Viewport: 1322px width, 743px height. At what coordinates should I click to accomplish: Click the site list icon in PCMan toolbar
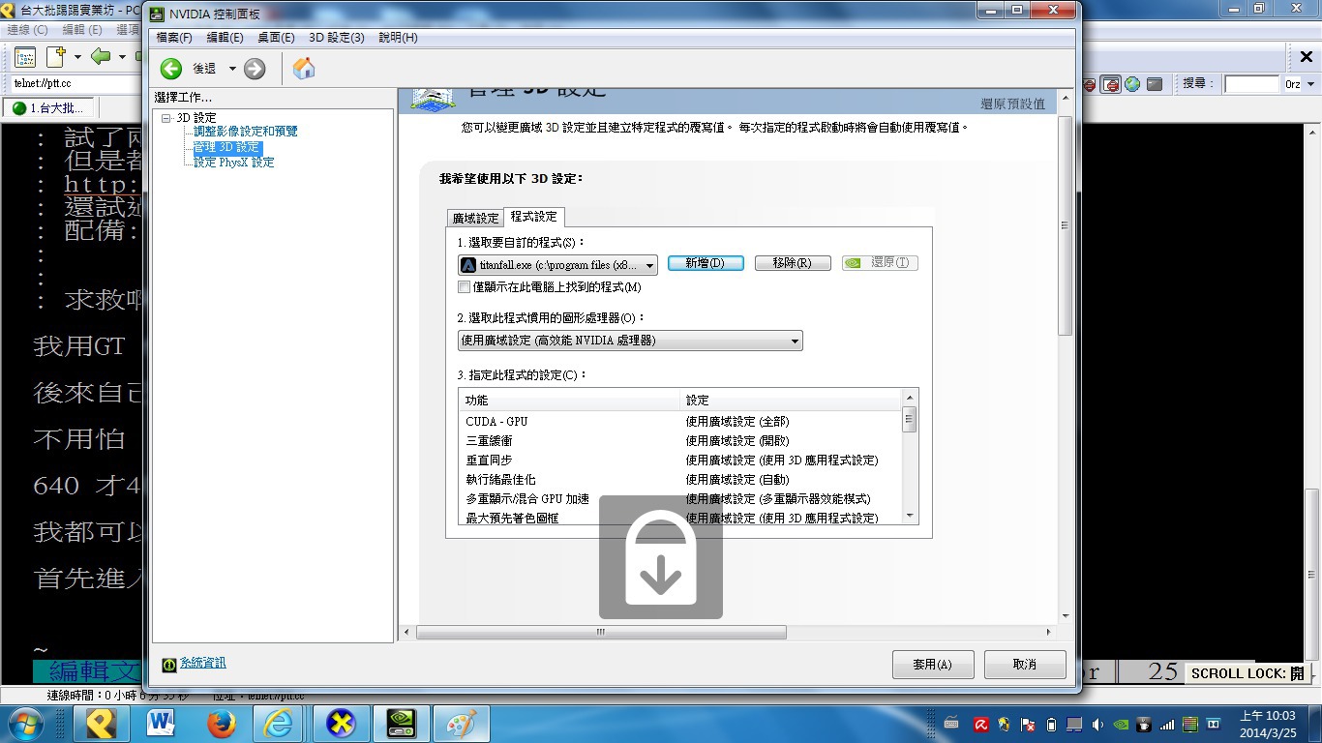click(x=24, y=56)
